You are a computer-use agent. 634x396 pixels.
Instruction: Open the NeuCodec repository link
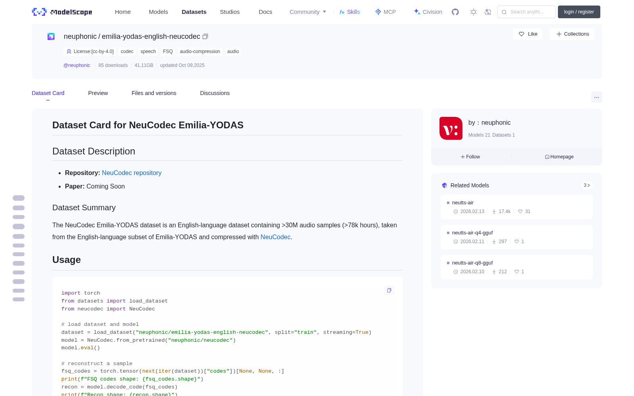[132, 173]
